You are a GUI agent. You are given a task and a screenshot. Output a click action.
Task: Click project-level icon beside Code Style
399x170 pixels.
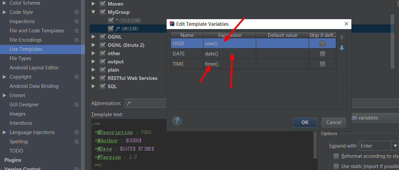pyautogui.click(x=77, y=12)
